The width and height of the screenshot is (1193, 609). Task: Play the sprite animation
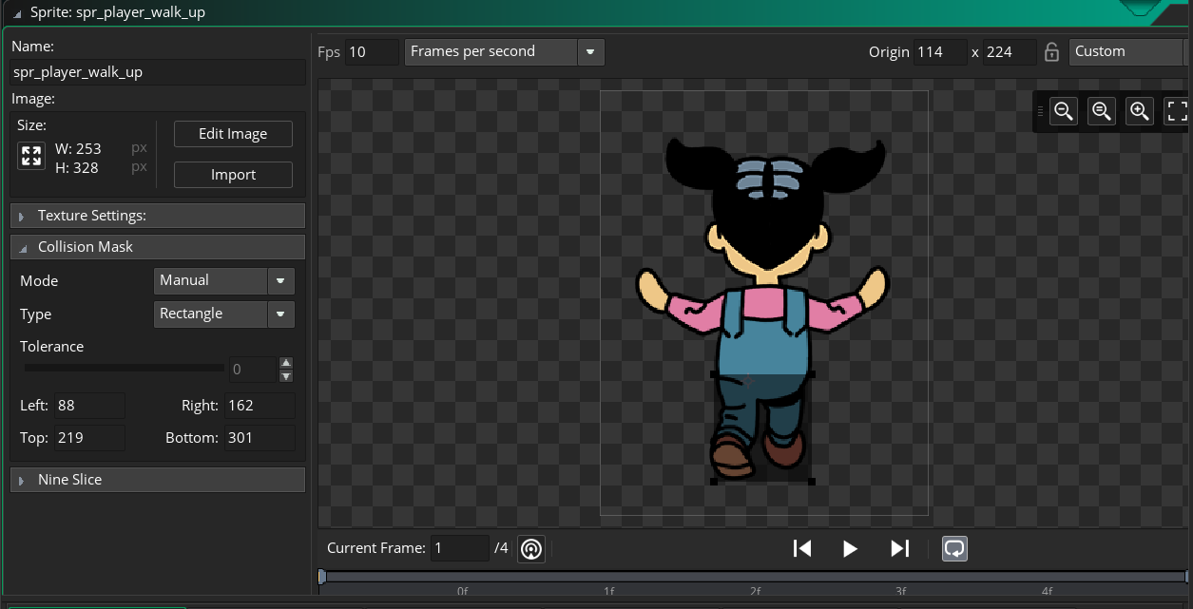pyautogui.click(x=850, y=548)
